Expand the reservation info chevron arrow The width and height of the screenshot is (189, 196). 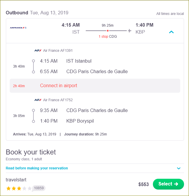click(x=179, y=168)
